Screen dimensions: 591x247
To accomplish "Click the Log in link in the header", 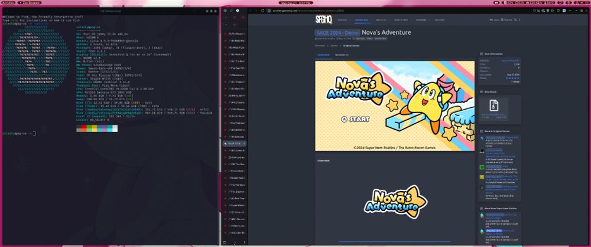I will tap(495, 20).
